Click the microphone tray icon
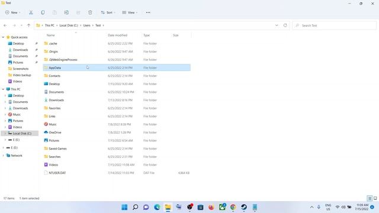379x213 pixels. [x=319, y=207]
